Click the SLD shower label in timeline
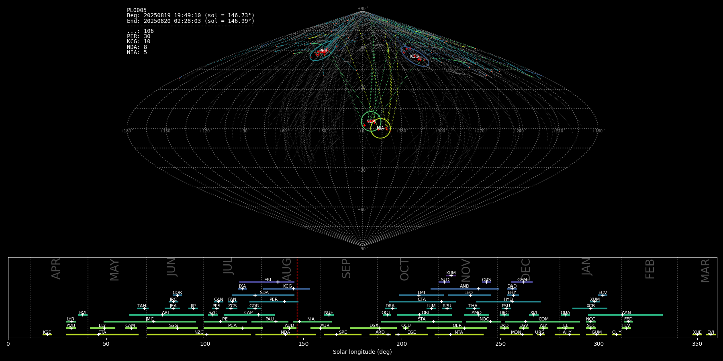The height and width of the screenshot is (361, 723). (x=445, y=280)
